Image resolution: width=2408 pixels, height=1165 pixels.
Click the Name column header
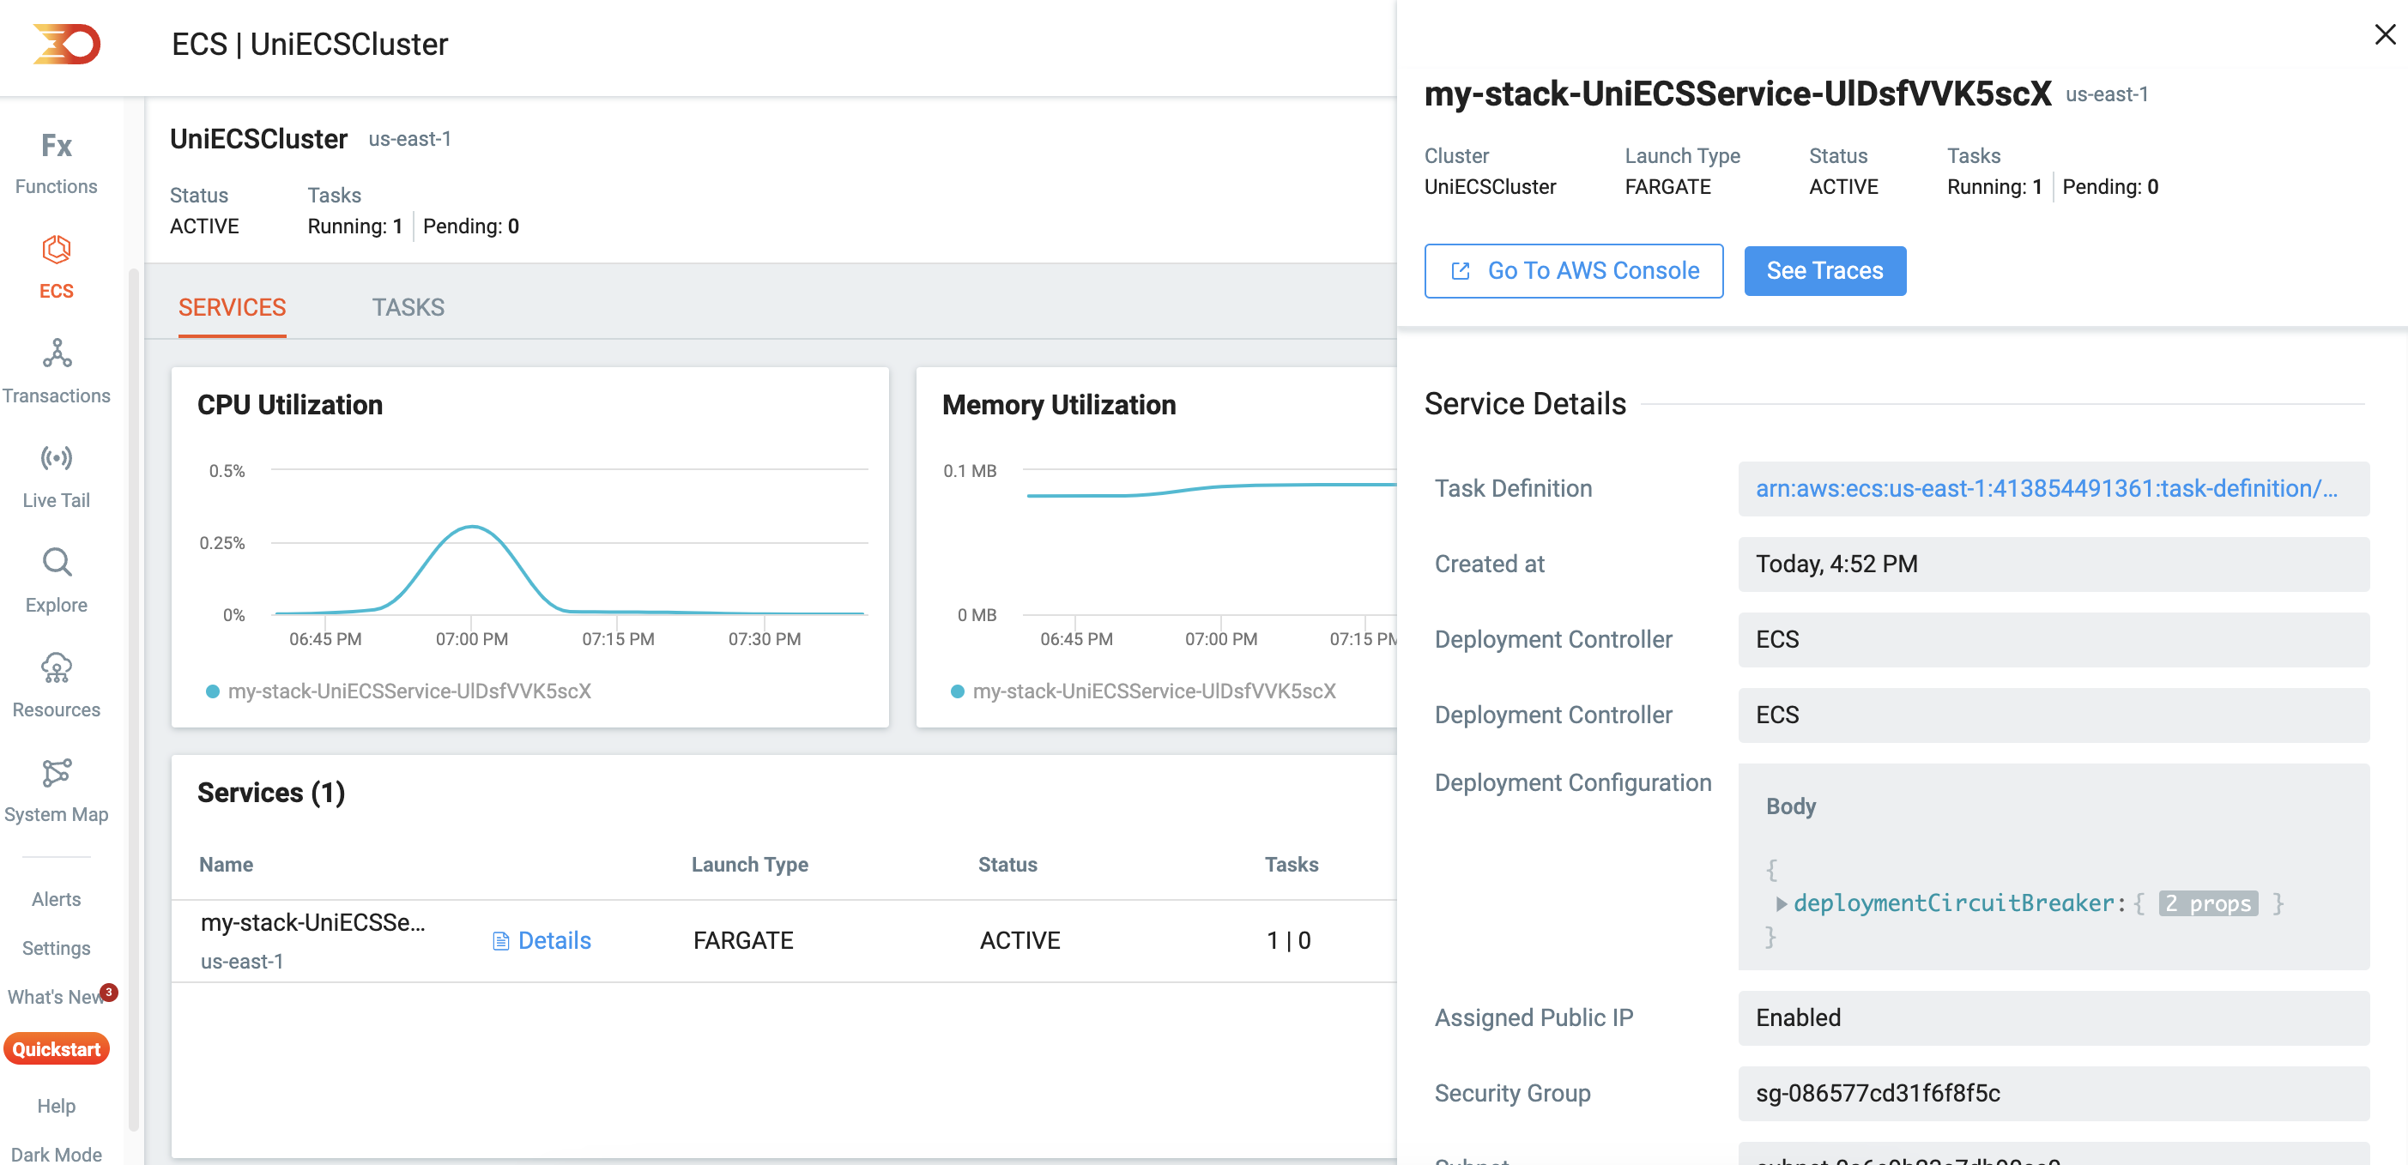pos(227,864)
